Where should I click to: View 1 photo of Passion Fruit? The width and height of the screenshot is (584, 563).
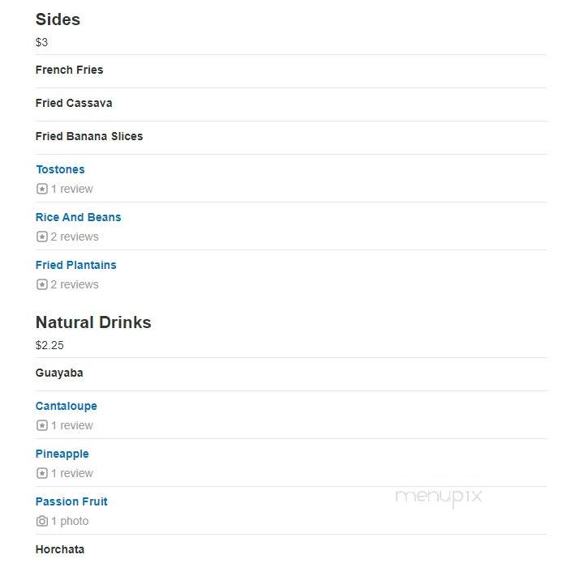(x=70, y=521)
